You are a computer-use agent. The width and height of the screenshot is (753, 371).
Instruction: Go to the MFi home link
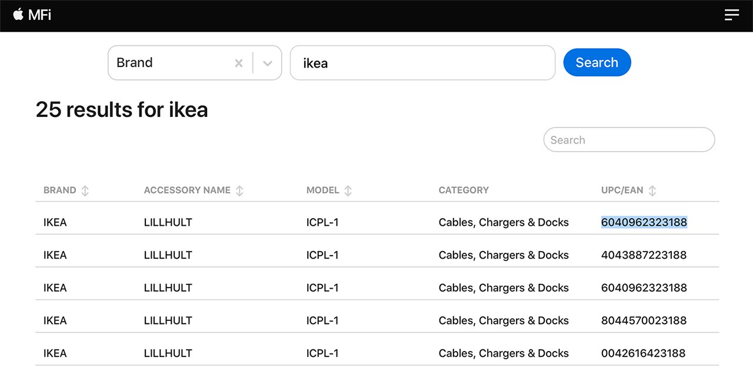[32, 15]
